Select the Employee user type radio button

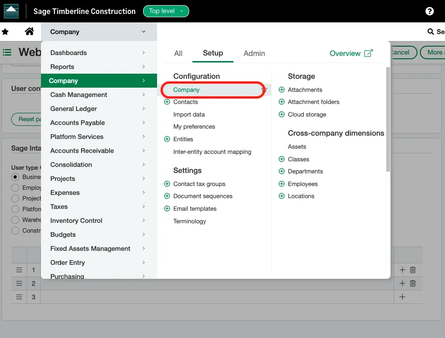15,187
